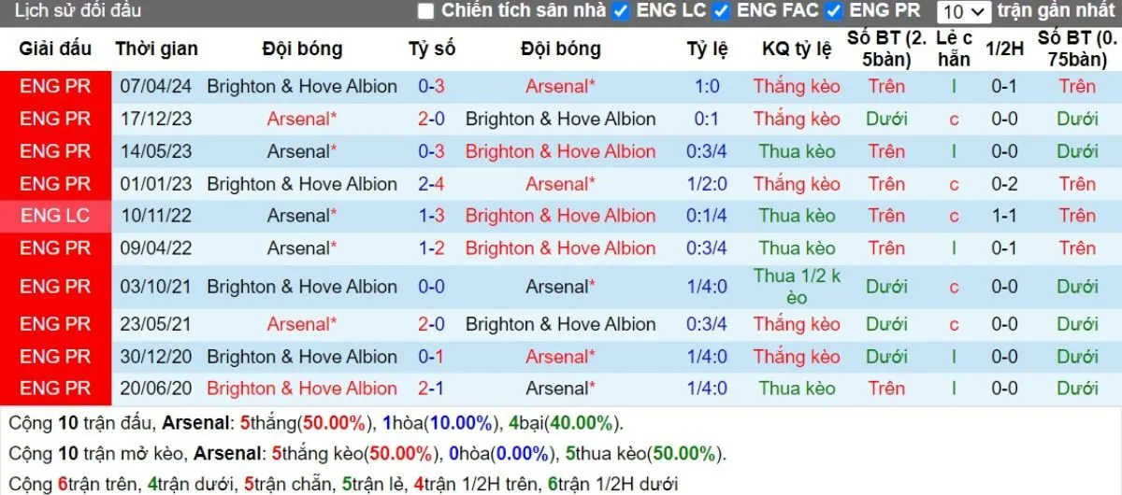Click Brighton & Hove Albion in the 20/06/20 row
The image size is (1122, 495).
(302, 389)
